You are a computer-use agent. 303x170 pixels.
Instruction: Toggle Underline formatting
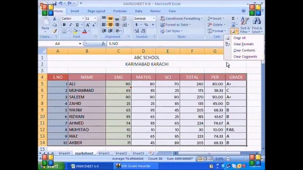pos(77,25)
